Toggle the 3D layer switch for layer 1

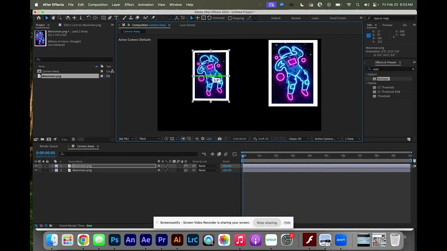185,166
